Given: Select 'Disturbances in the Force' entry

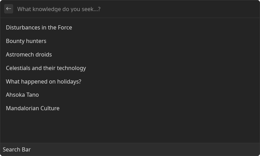Looking at the screenshot, I should 130,27.
